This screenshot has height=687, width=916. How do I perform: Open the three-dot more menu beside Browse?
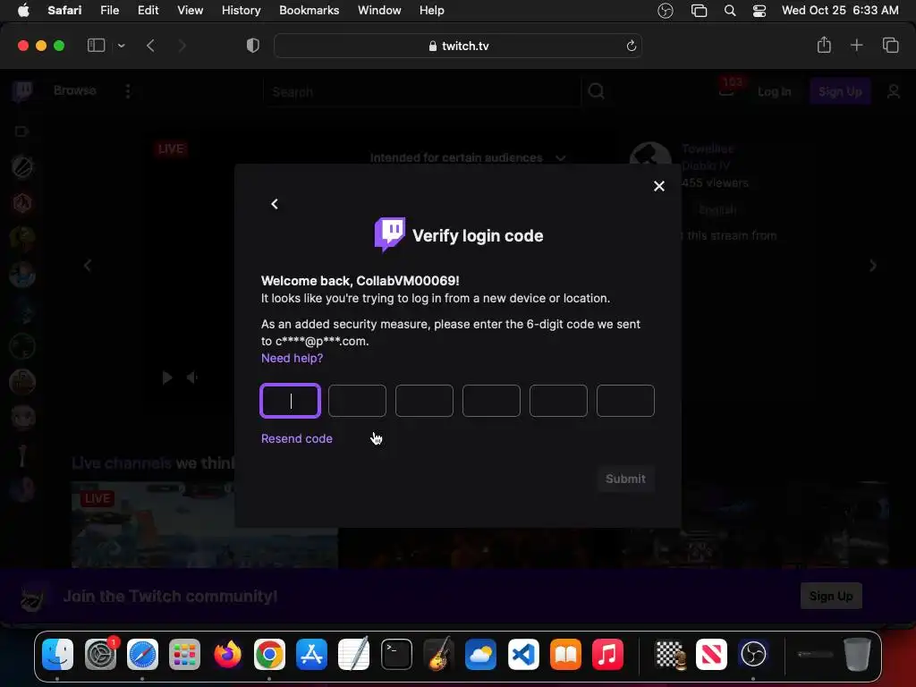128,91
